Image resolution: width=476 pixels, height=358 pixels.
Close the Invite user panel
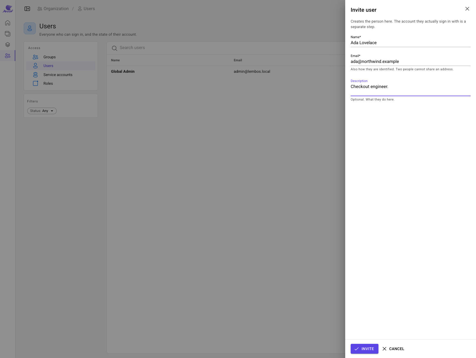(467, 9)
